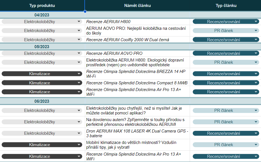Click dropdown arrow of Klimatizace chip in BREZZA 14 HP row
Image resolution: width=261 pixels, height=162 pixels.
tap(79, 74)
